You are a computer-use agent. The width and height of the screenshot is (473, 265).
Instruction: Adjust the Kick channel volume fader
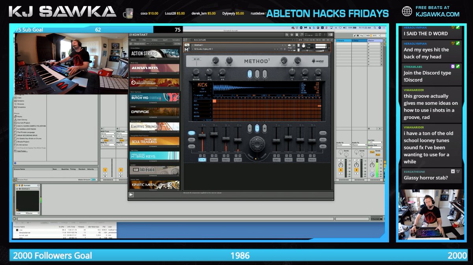203,136
